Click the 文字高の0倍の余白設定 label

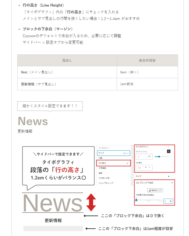tap(145, 195)
